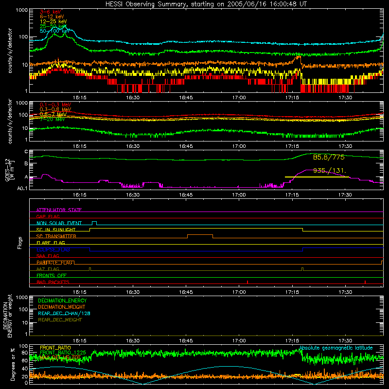Click the 16:45 tick label under the decimation panel

pos(186,341)
